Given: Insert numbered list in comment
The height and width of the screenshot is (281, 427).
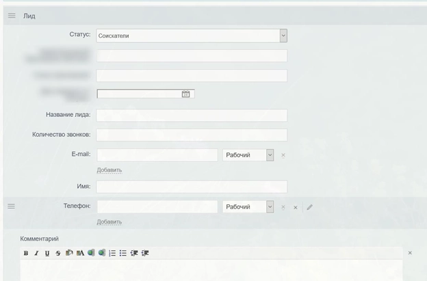Looking at the screenshot, I should pos(112,253).
